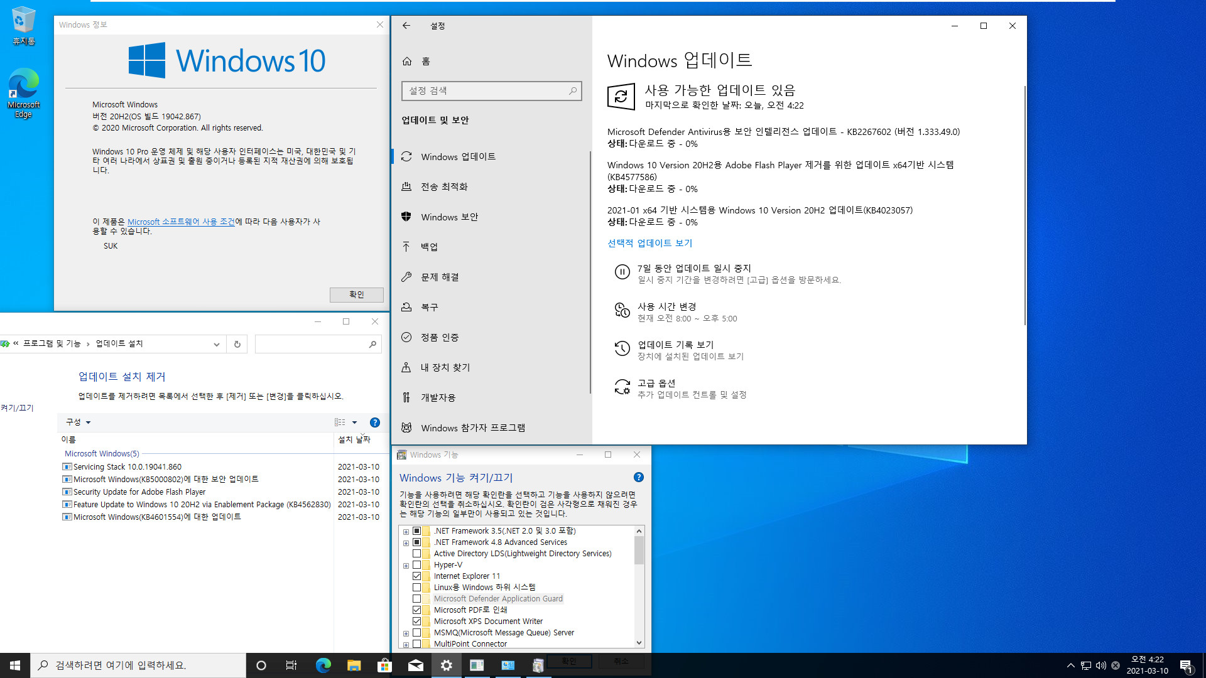Image resolution: width=1206 pixels, height=678 pixels.
Task: Enable Windows Subsystem for Linux checkbox
Action: point(416,588)
